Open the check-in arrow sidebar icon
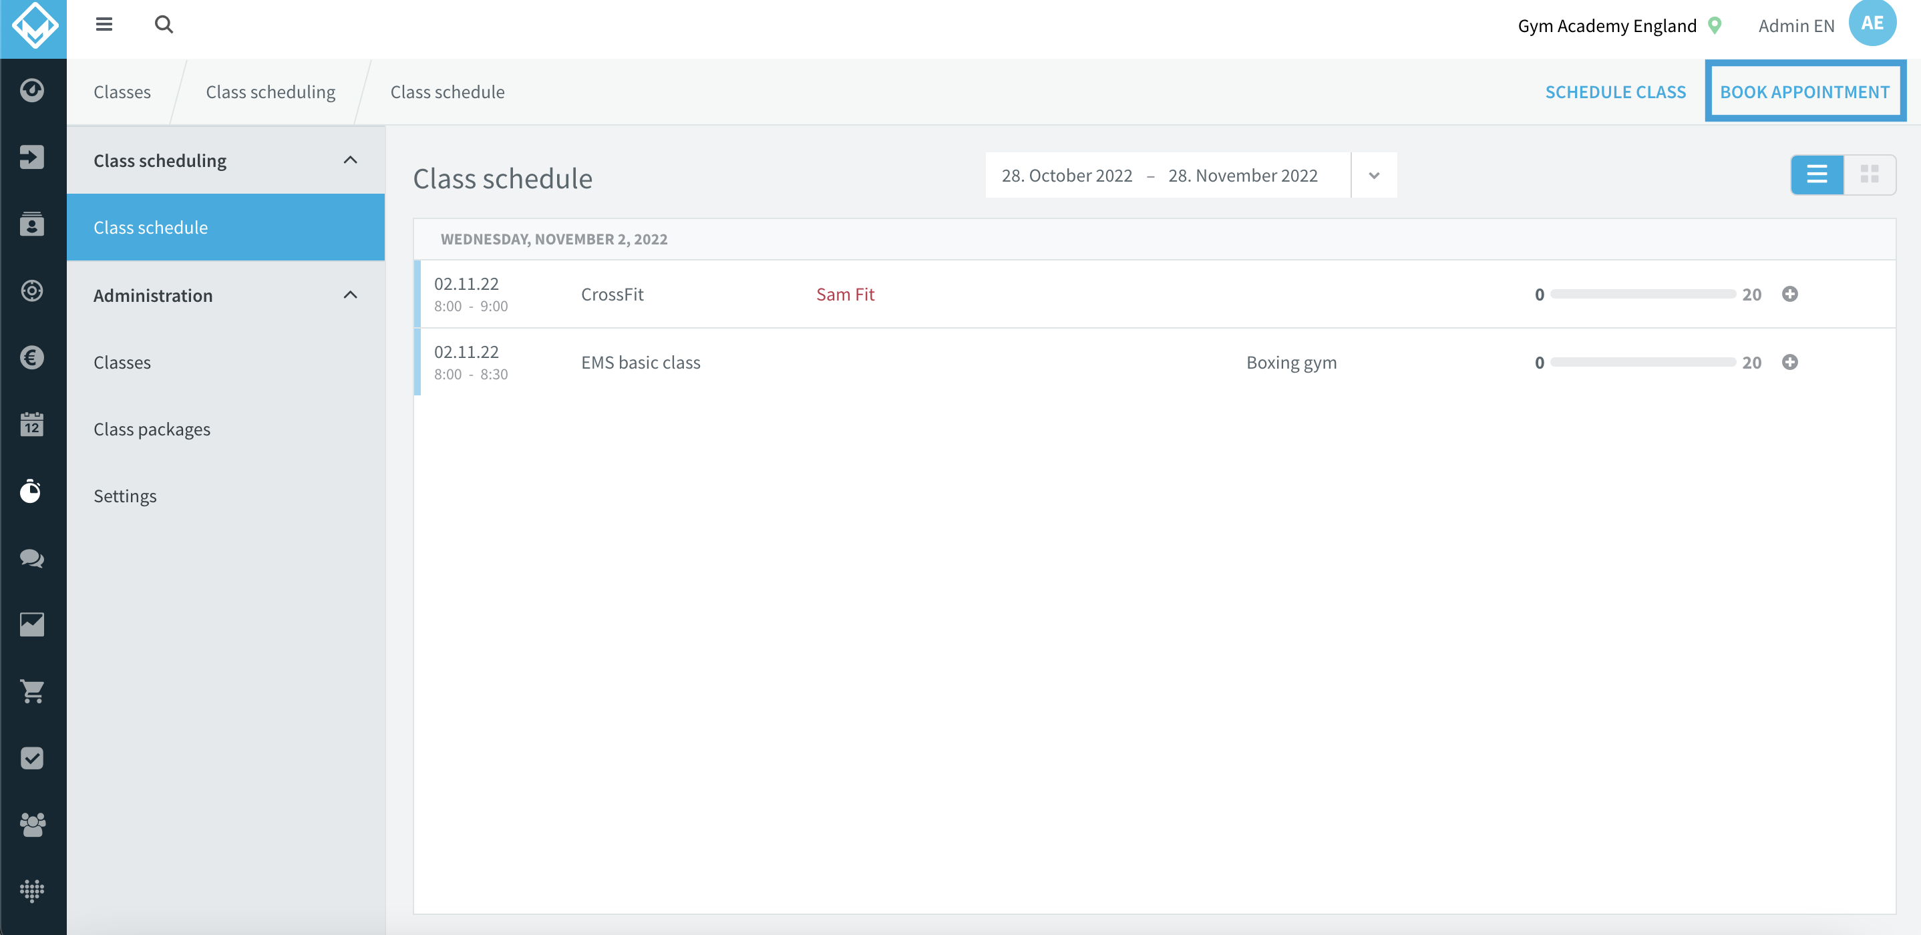 32,158
